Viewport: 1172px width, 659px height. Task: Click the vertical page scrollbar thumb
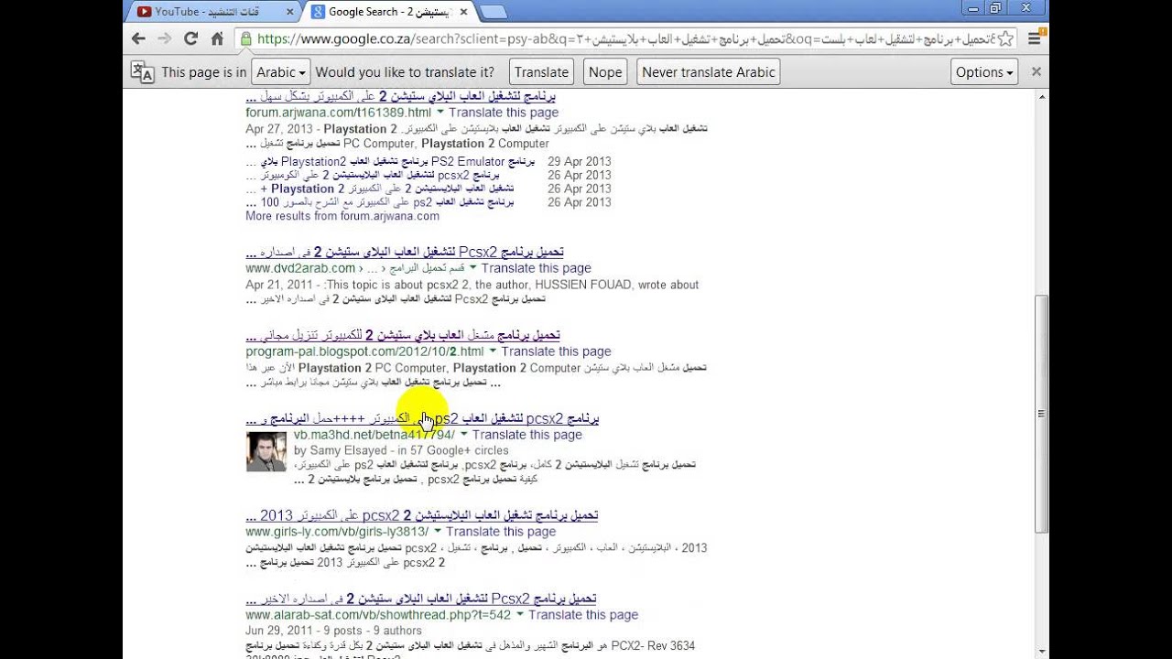point(1041,413)
